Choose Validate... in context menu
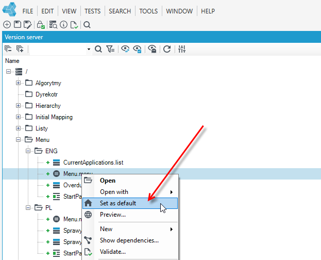 click(130, 252)
